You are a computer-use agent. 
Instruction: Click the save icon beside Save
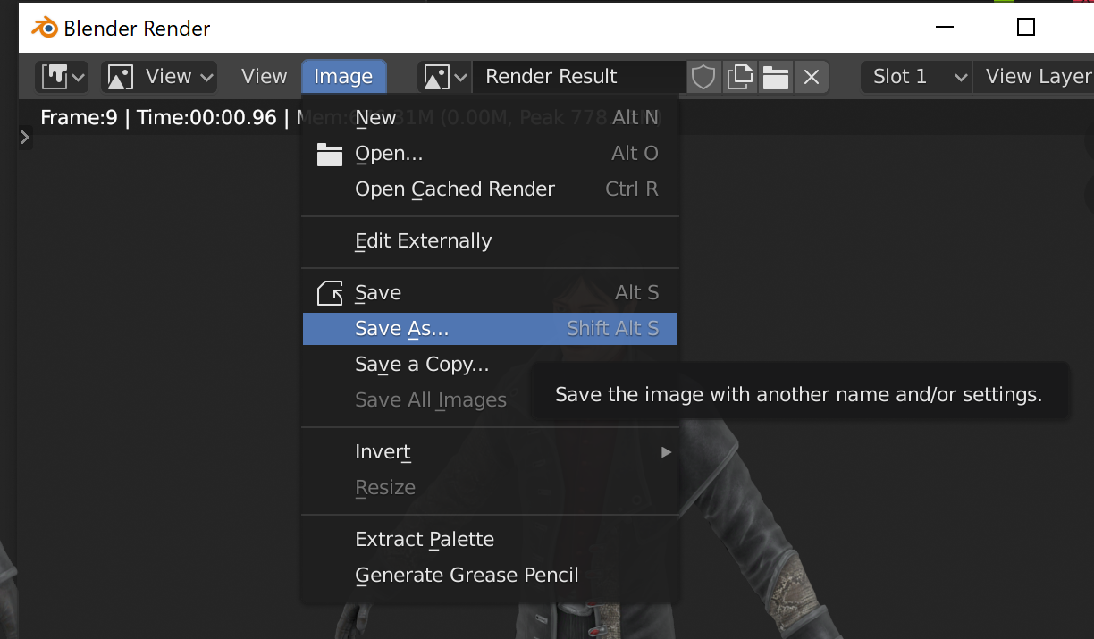pos(330,293)
